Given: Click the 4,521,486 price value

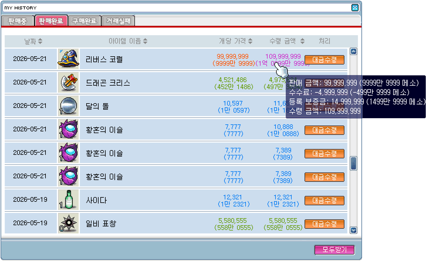Looking at the screenshot, I should click(x=233, y=80).
